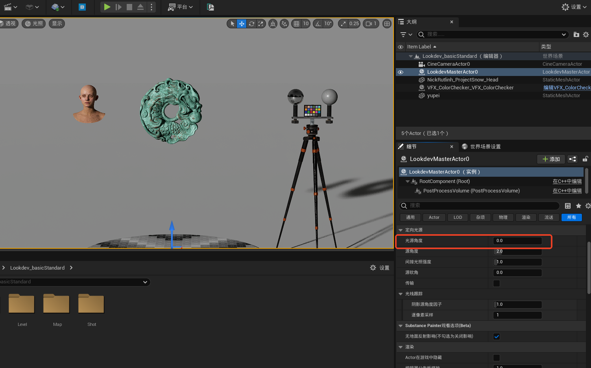Collapse the 定向光源 section
The width and height of the screenshot is (591, 368).
pyautogui.click(x=401, y=230)
